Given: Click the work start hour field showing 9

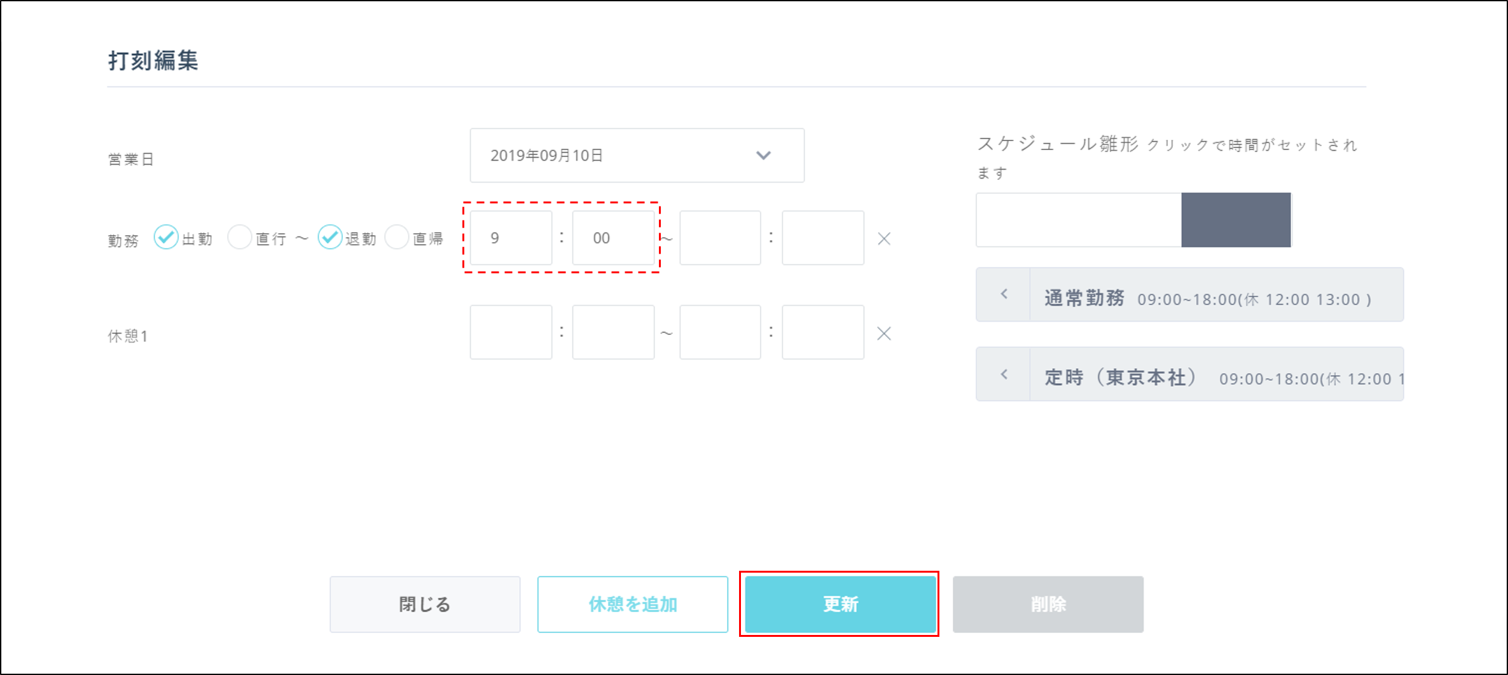Looking at the screenshot, I should [511, 238].
